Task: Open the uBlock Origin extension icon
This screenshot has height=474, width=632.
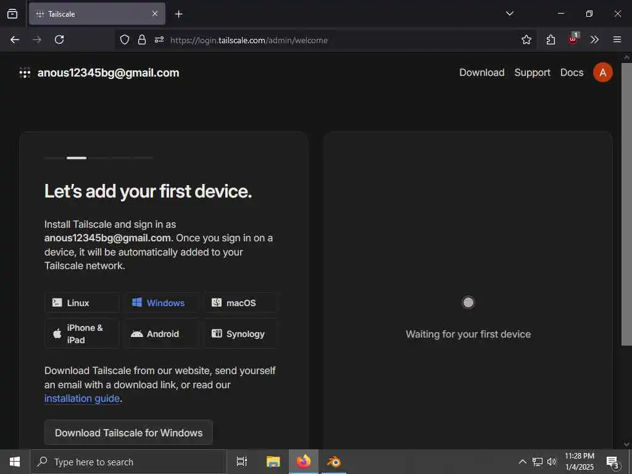Action: (x=573, y=39)
